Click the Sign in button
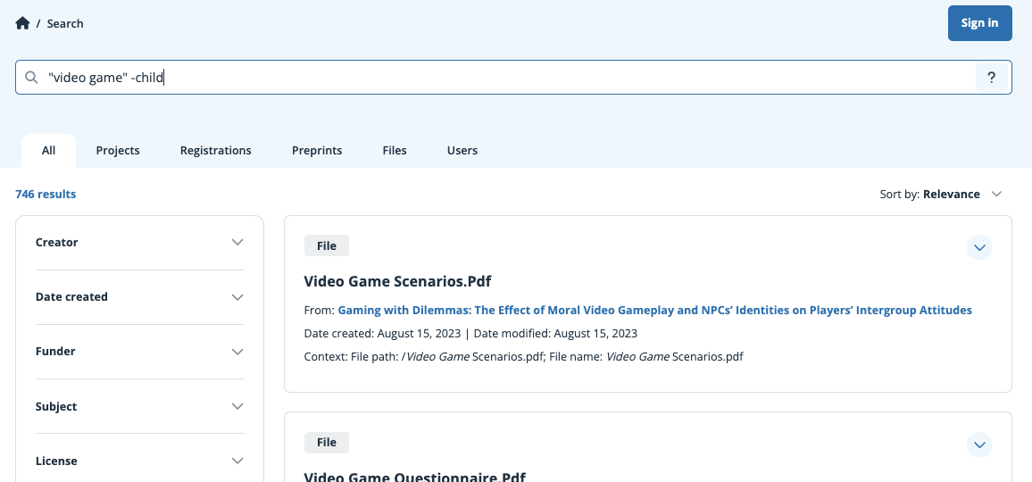Viewport: 1032px width, 482px height. pyautogui.click(x=979, y=23)
